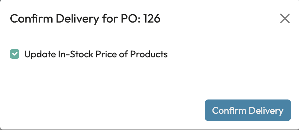Viewport: 299px width, 130px height.
Task: Turn off Update In-Stock Price of Products
Action: 15,54
